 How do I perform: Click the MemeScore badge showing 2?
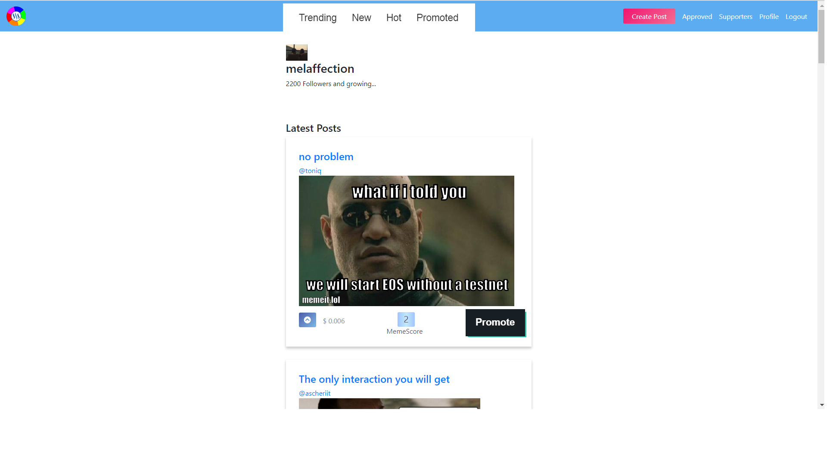point(406,319)
